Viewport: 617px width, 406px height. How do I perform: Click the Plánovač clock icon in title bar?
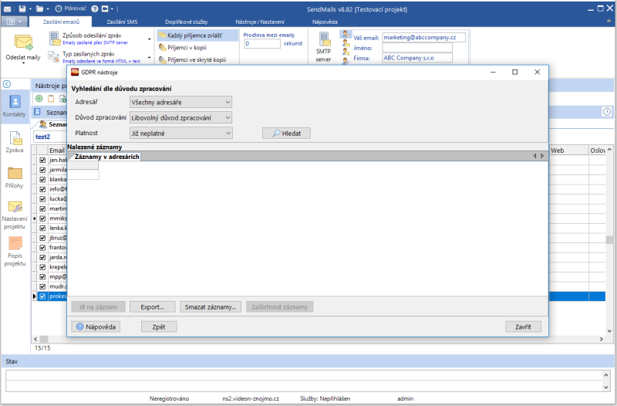coord(59,8)
